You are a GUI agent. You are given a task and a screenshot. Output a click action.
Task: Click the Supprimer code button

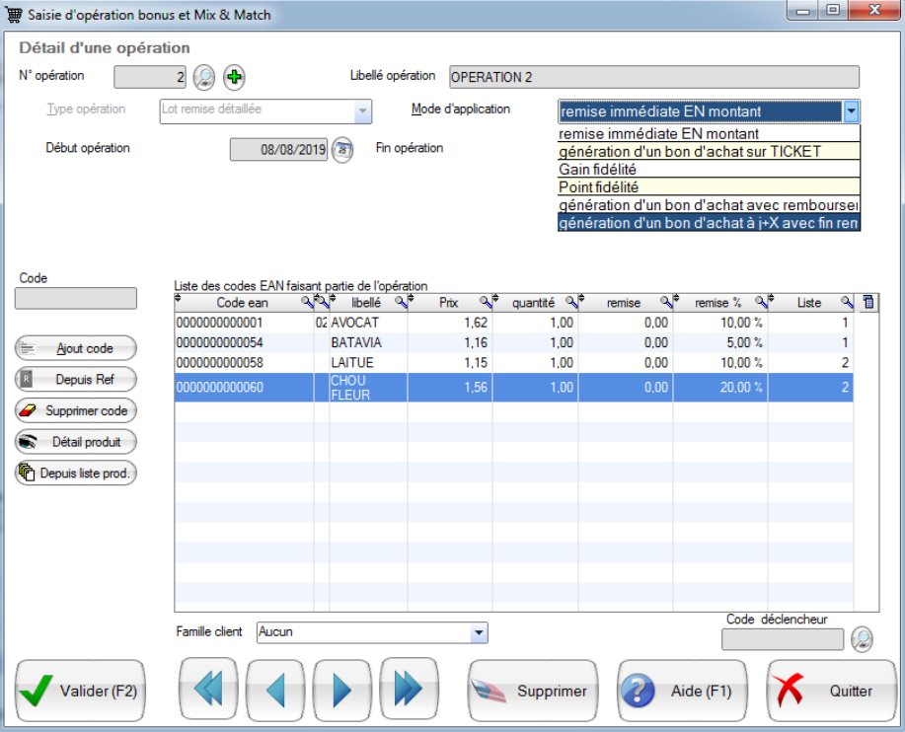(x=76, y=410)
